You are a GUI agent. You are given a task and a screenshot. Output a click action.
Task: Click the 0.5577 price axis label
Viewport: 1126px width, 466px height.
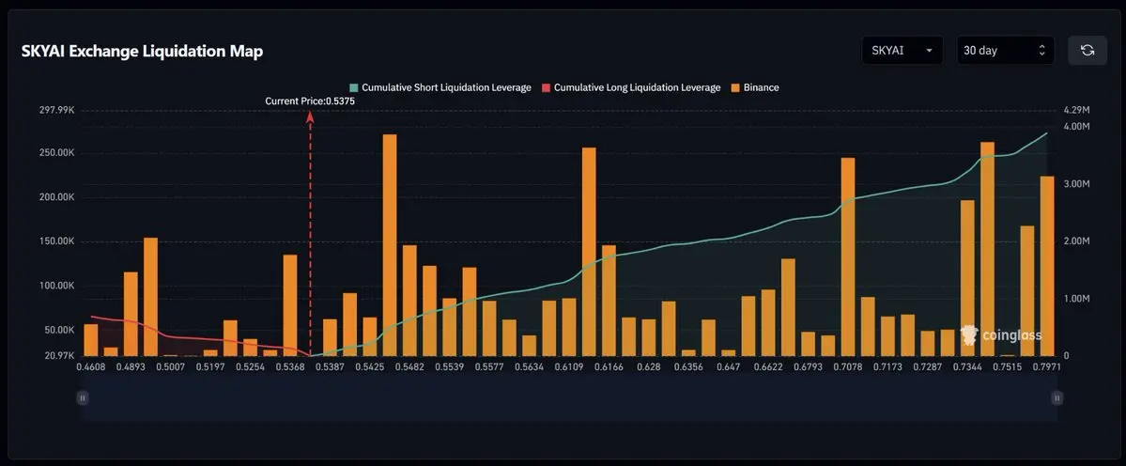489,367
